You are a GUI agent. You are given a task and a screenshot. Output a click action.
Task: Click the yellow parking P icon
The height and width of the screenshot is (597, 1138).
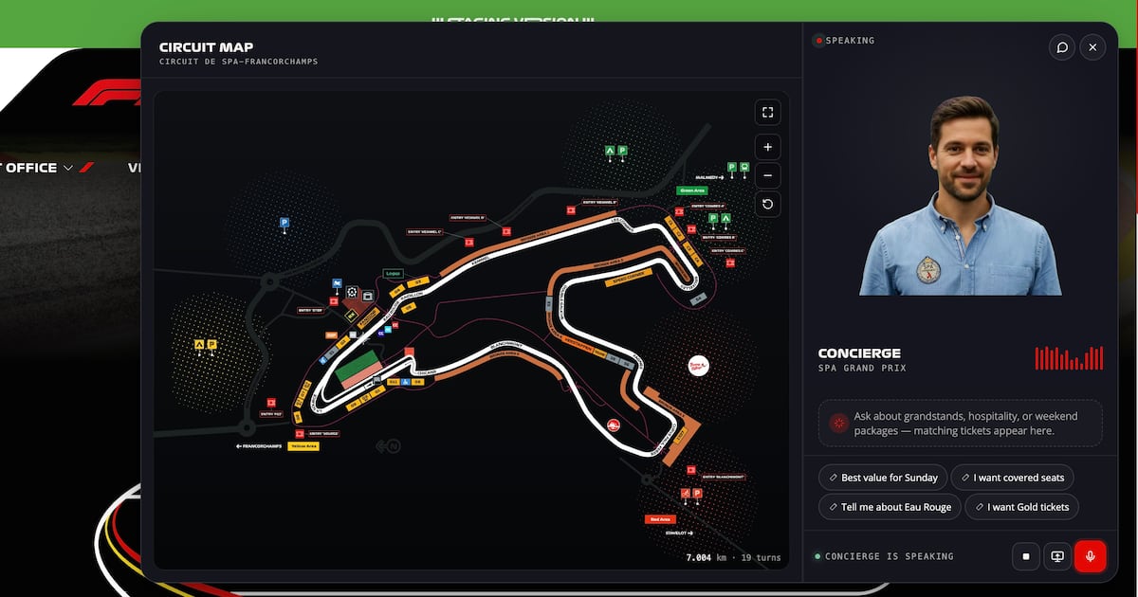pyautogui.click(x=211, y=344)
